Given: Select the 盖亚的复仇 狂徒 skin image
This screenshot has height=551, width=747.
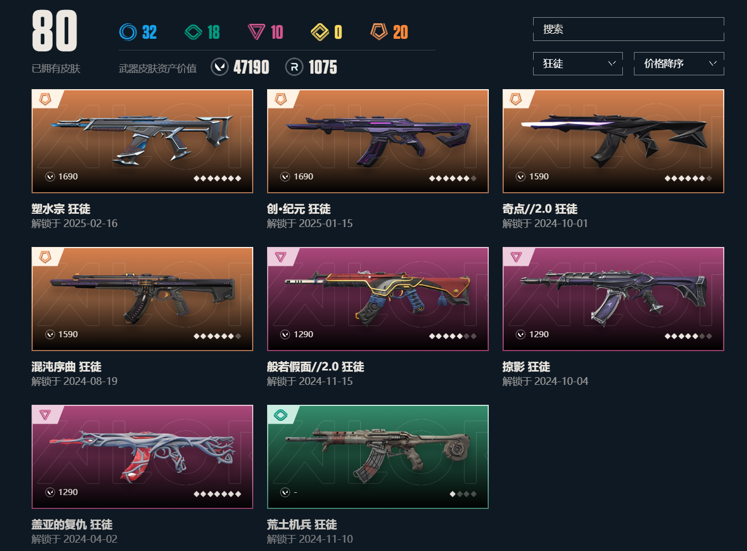Looking at the screenshot, I should tap(142, 457).
